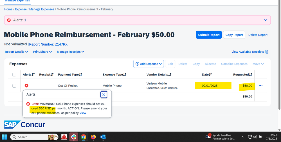The width and height of the screenshot is (281, 142).
Task: Click Expense in the breadcrumb
Action: (21, 9)
